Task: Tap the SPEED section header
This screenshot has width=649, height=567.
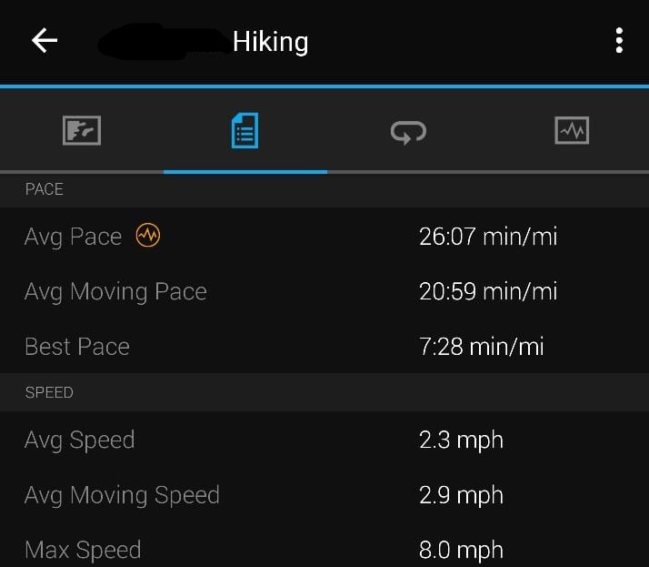Action: point(49,392)
